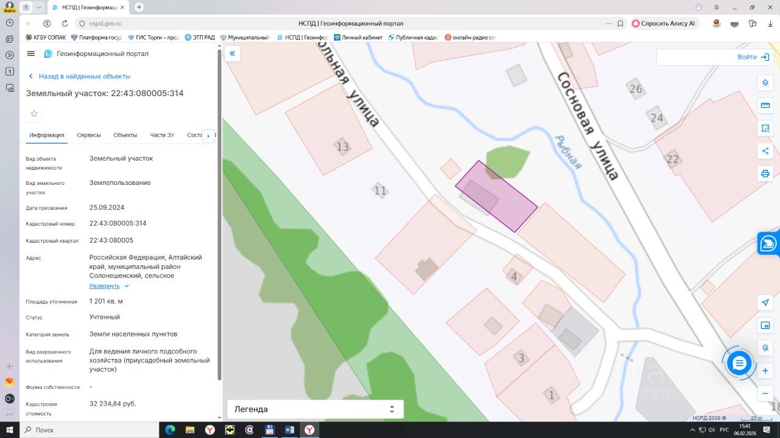780x438 pixels.
Task: Expand the Легенда panel
Action: click(x=316, y=409)
